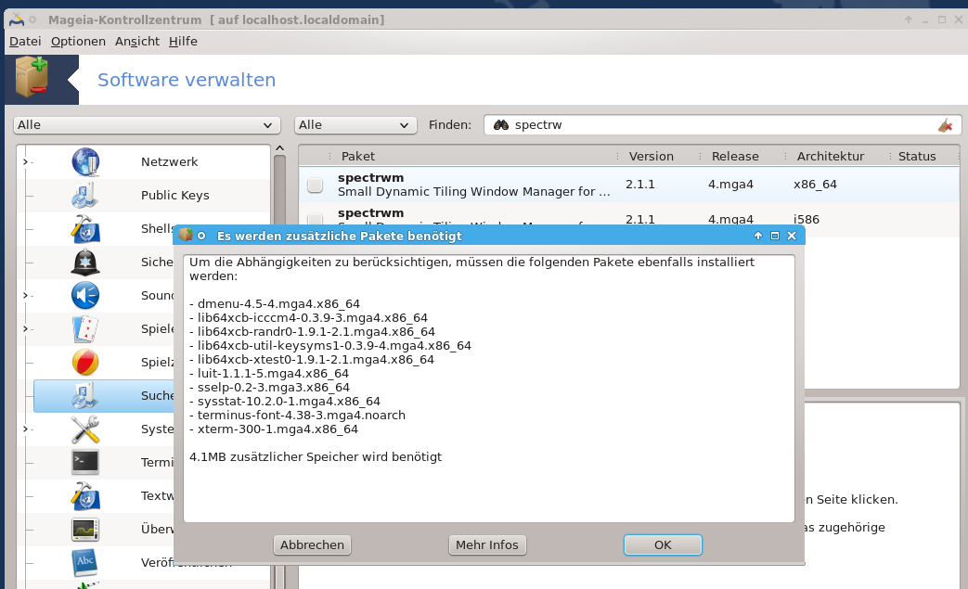Clear the search field with the broom icon
Screen dimensions: 968x589
(x=945, y=125)
